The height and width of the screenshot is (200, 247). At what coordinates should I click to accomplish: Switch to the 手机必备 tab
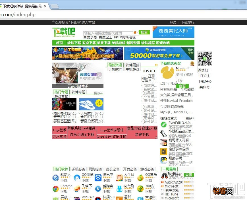78,169
